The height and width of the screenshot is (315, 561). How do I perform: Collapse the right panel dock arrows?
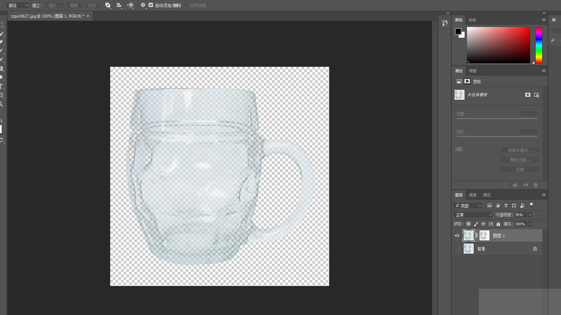pos(544,13)
